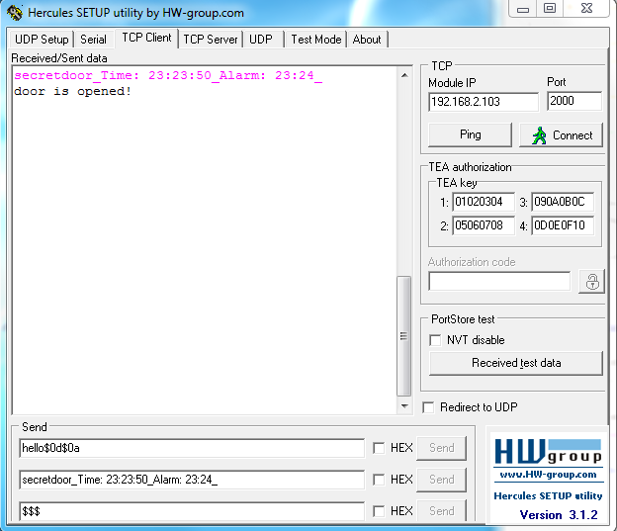
Task: Switch to the UDP tab
Action: click(x=261, y=40)
